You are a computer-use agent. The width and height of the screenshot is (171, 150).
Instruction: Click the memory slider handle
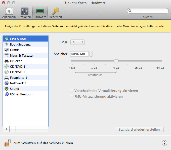click(x=116, y=62)
